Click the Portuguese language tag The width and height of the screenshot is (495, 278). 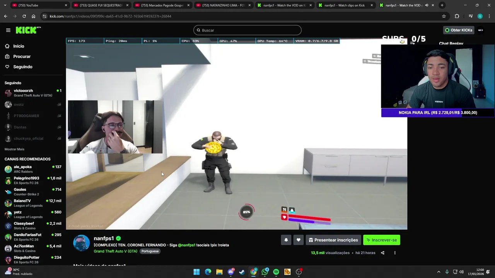[x=150, y=251]
